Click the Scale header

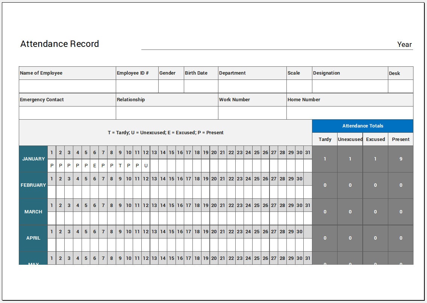pos(299,73)
